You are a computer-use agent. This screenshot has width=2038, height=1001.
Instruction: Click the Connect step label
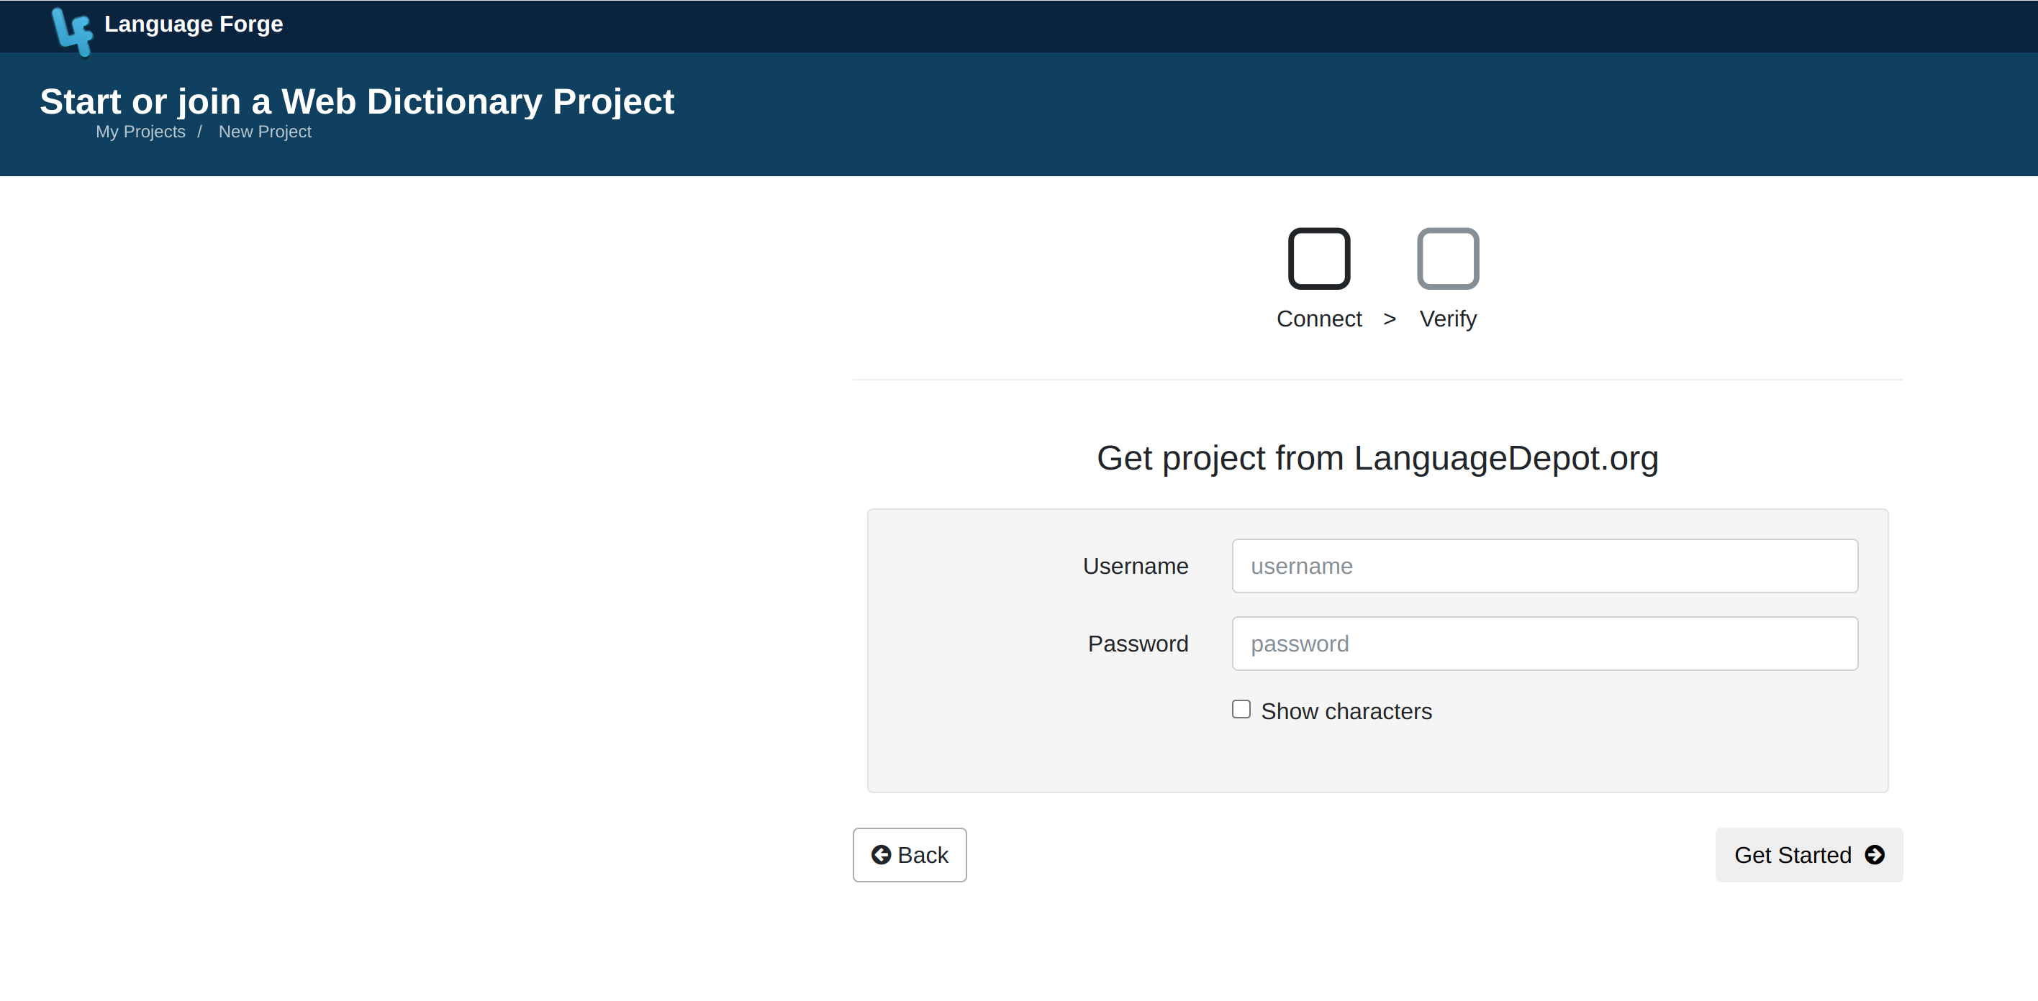click(1319, 319)
